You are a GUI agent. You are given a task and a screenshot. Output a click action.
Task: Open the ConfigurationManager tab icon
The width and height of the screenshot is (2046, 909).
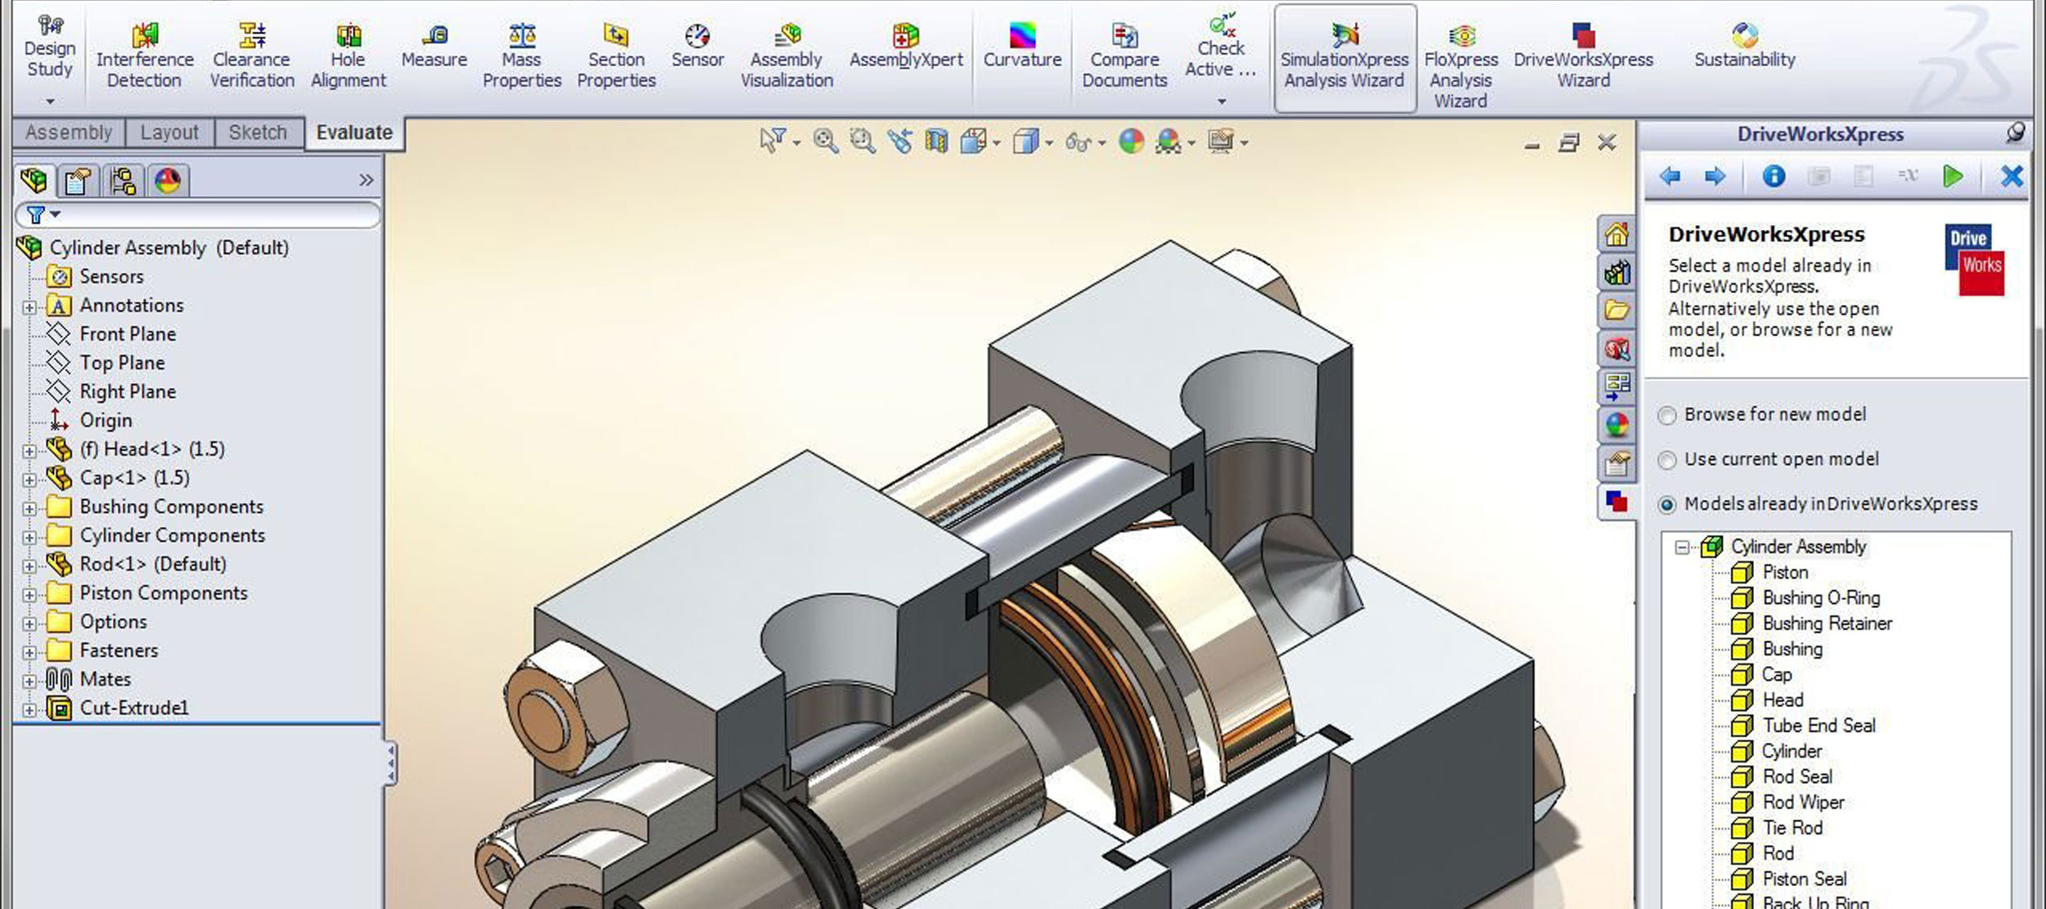pos(123,181)
